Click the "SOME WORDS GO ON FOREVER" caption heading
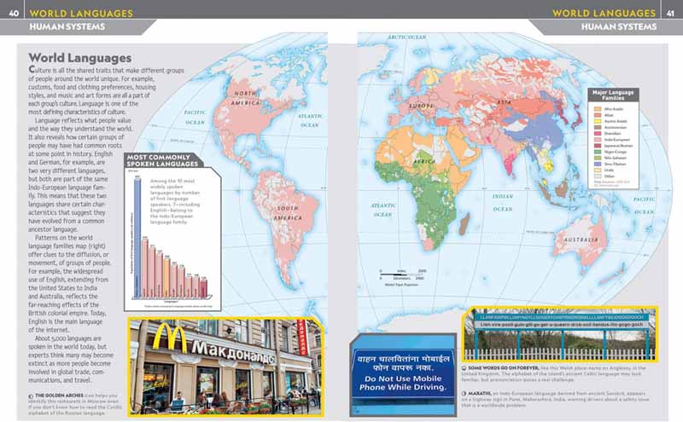 [504, 367]
